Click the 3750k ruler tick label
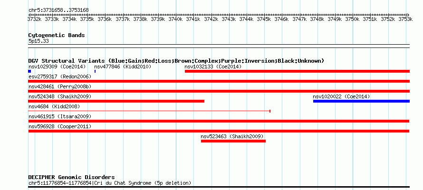Screen dimensions: 423x190 coord(353,19)
